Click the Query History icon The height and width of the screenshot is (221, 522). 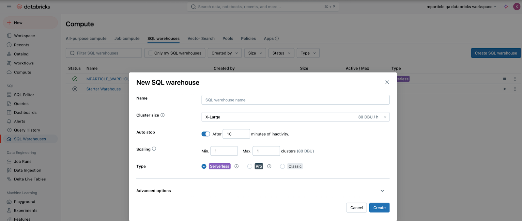coord(9,130)
